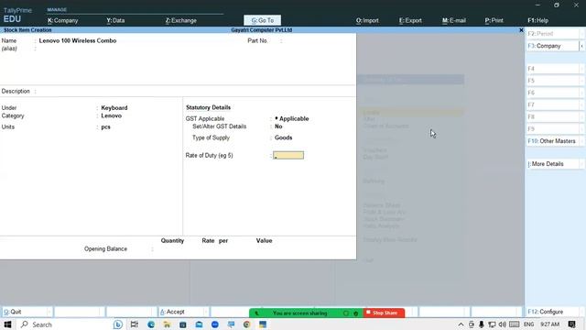Open the M: E-mail menu

(x=454, y=20)
